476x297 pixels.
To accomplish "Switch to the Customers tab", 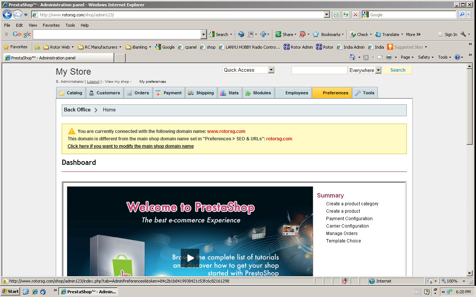I will pos(104,93).
